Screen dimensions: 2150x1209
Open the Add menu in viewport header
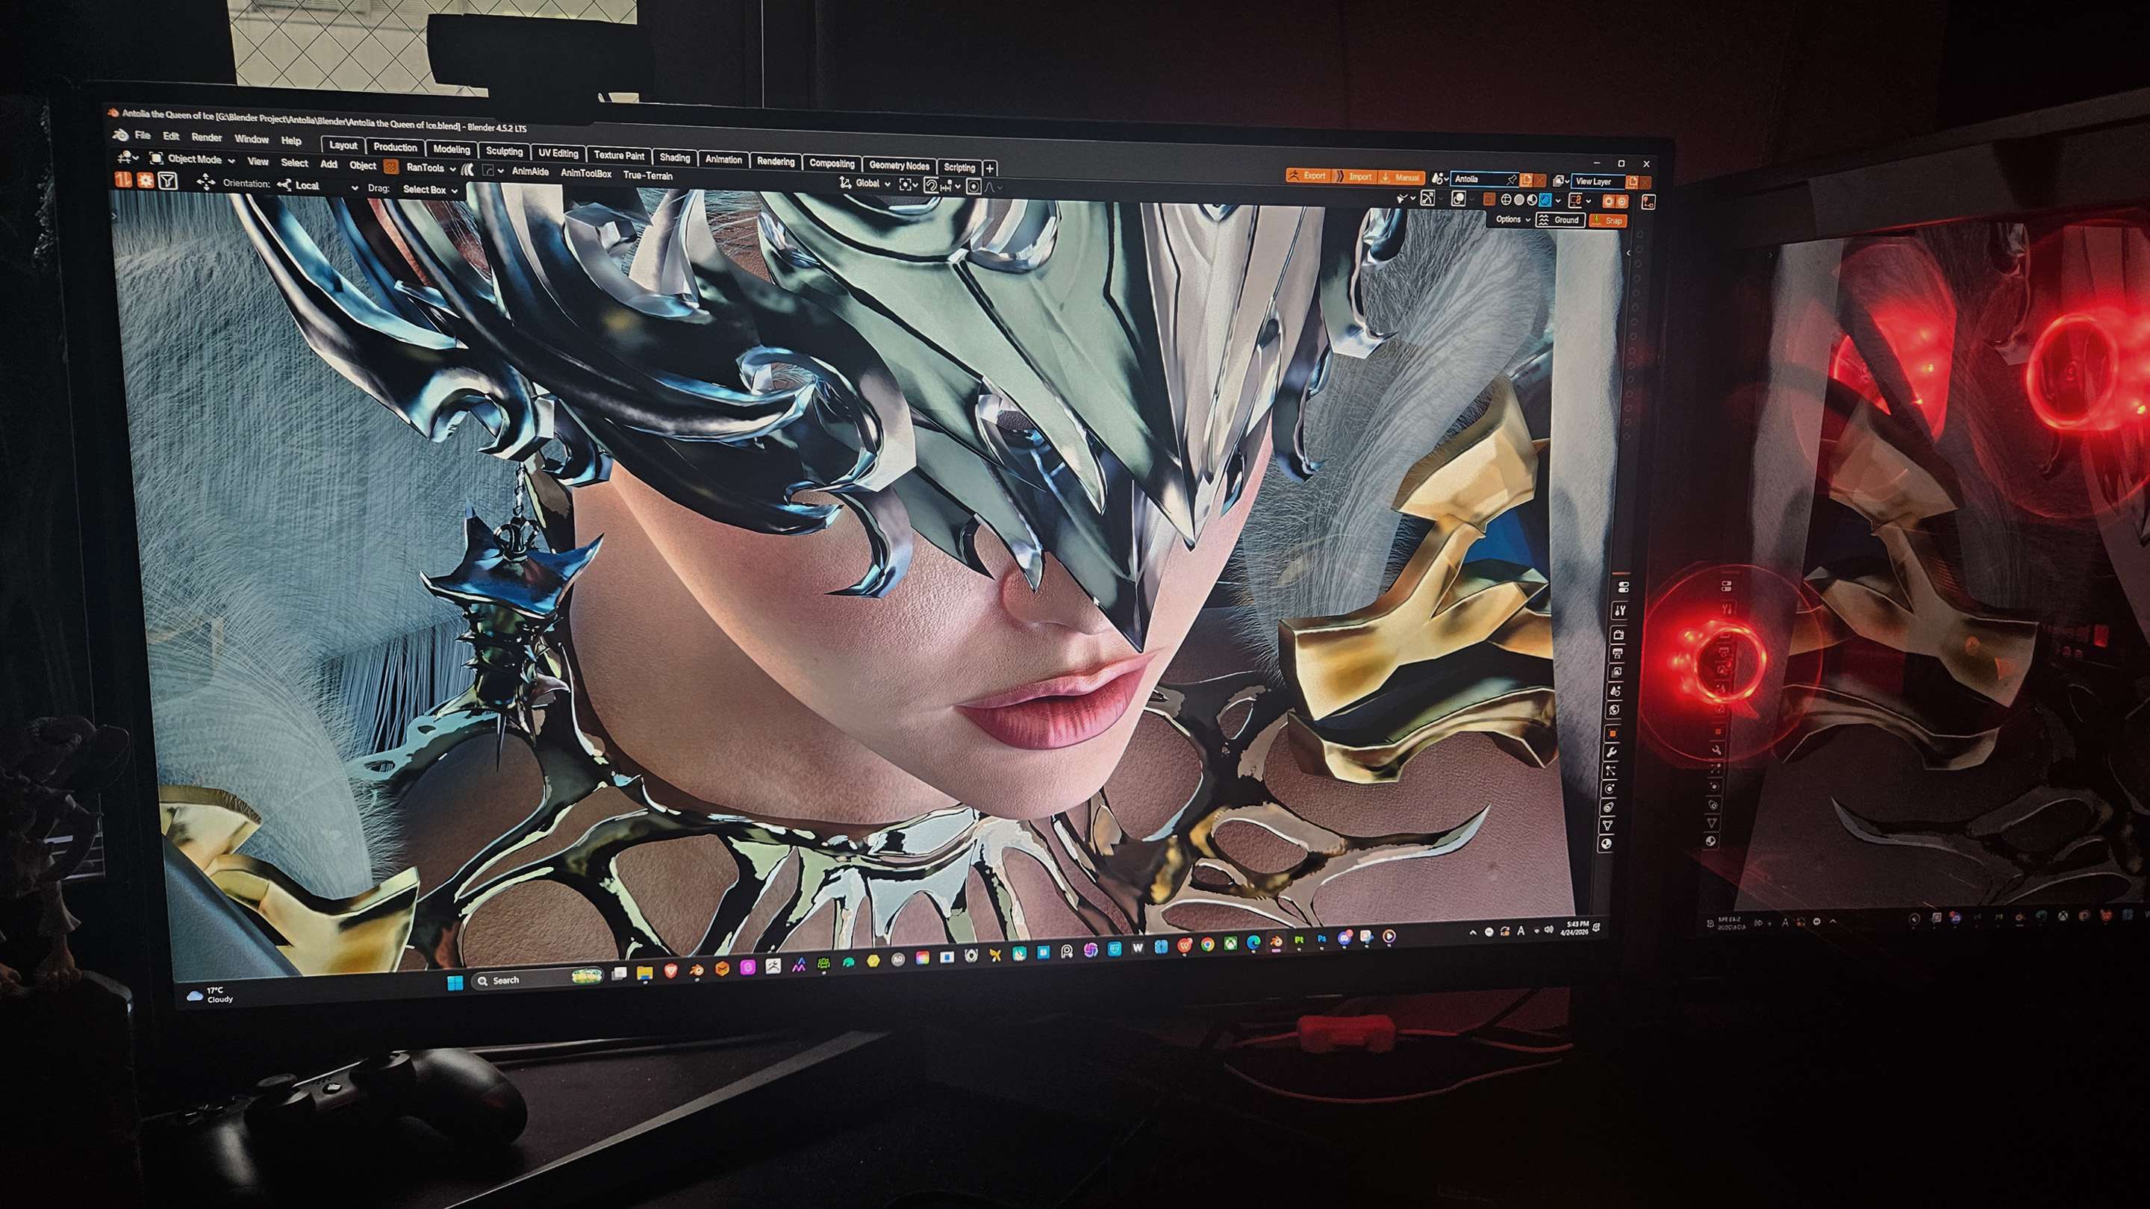(328, 164)
